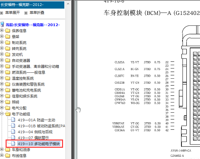The image size is (200, 159).
Task: Expand the 保养信息 tree node
Action: pos(2,30)
